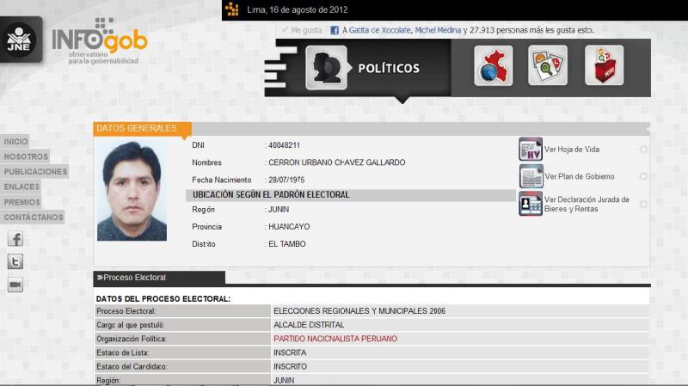Click arrow next to Ver Plan de Gobierno

pos(643,176)
